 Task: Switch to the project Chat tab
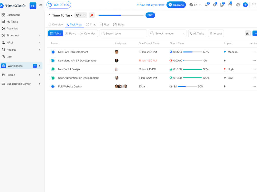pyautogui.click(x=91, y=25)
